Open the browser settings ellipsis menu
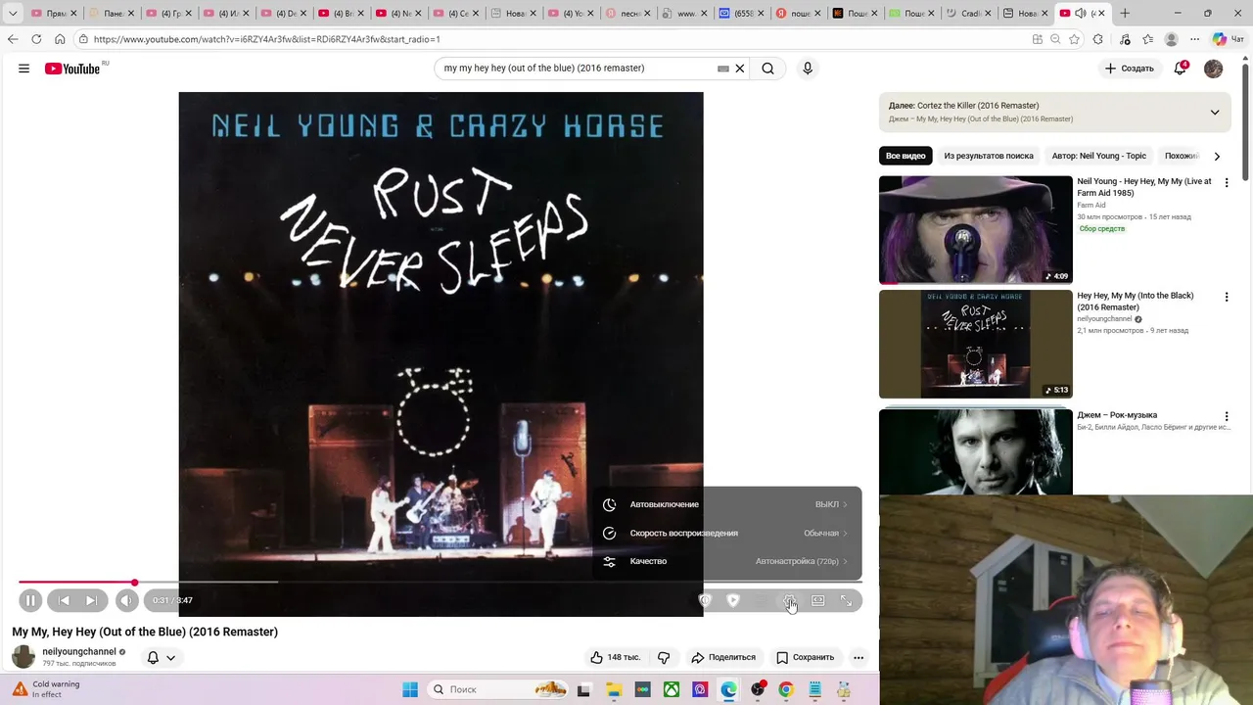1253x705 pixels. coord(1194,39)
